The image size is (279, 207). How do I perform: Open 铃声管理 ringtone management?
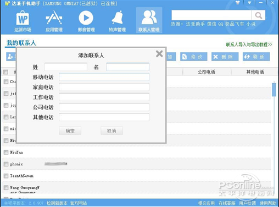117,21
